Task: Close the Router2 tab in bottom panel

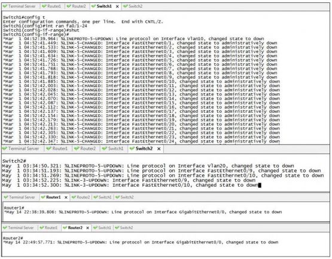Action: tap(87, 228)
